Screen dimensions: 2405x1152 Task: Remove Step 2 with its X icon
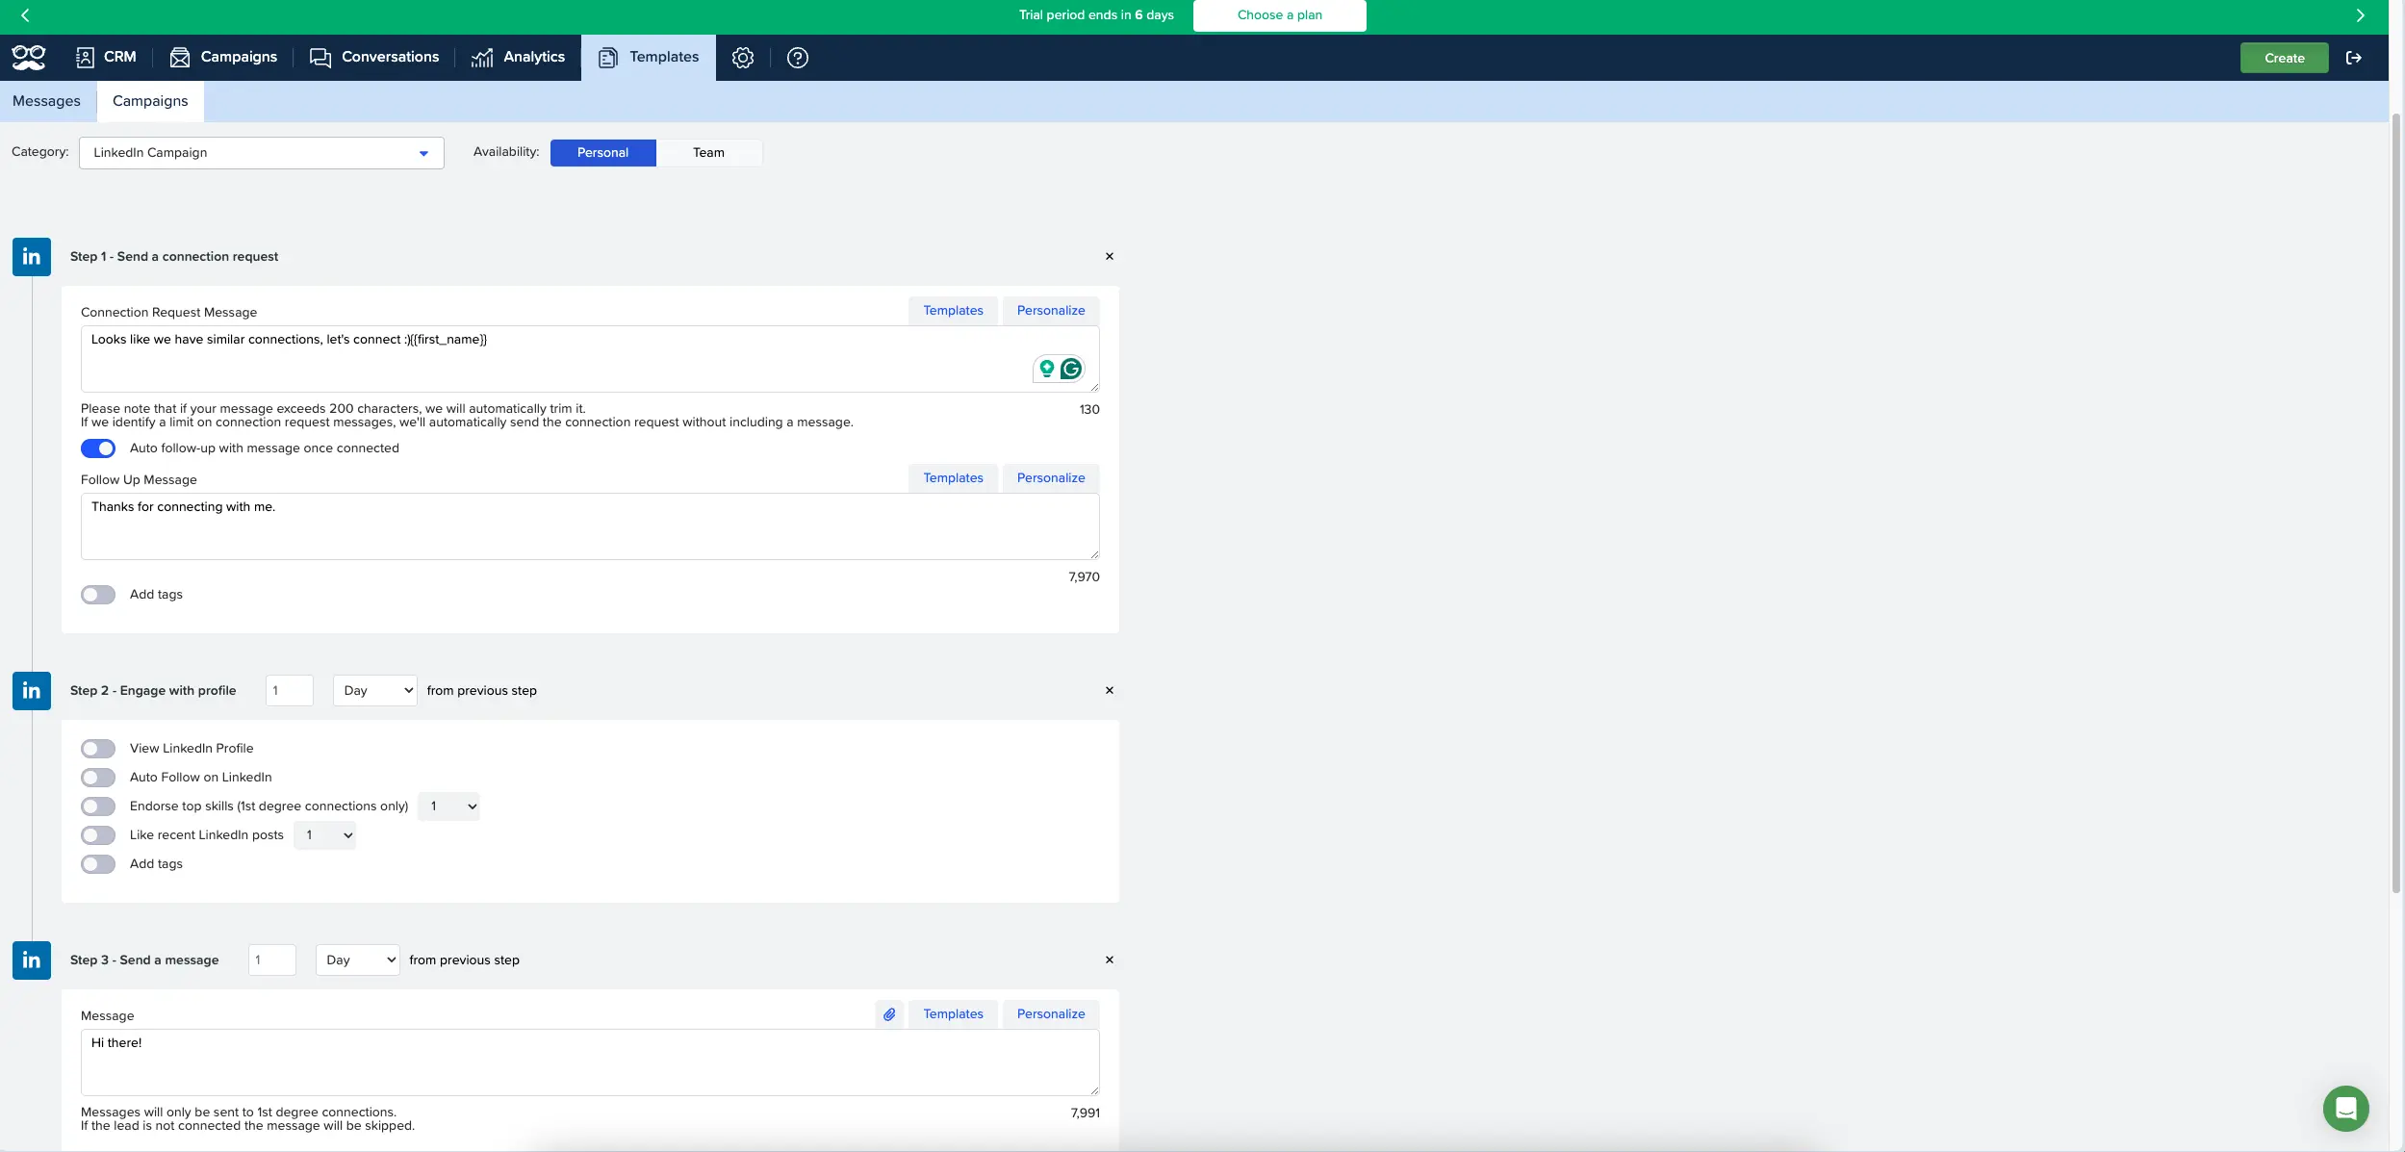pyautogui.click(x=1110, y=691)
